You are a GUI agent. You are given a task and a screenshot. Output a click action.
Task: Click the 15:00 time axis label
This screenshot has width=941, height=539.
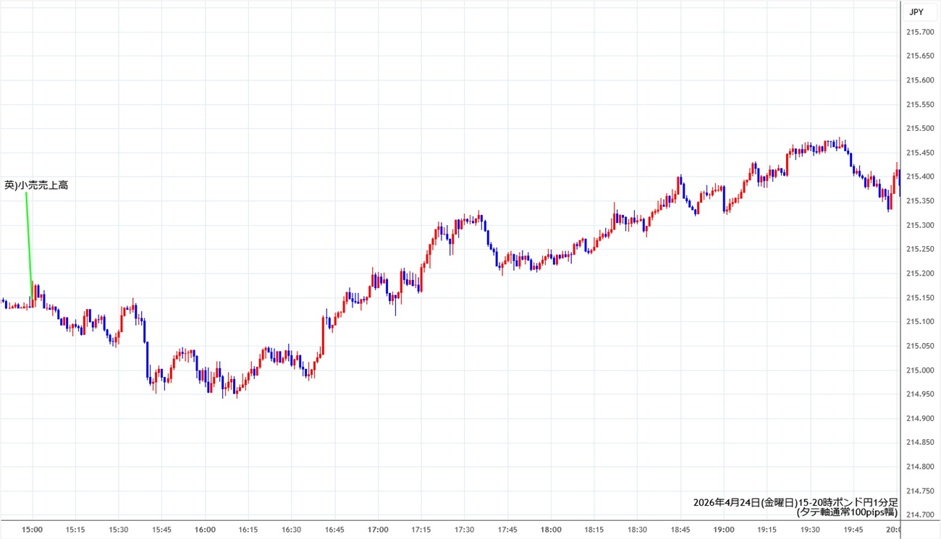click(x=32, y=530)
